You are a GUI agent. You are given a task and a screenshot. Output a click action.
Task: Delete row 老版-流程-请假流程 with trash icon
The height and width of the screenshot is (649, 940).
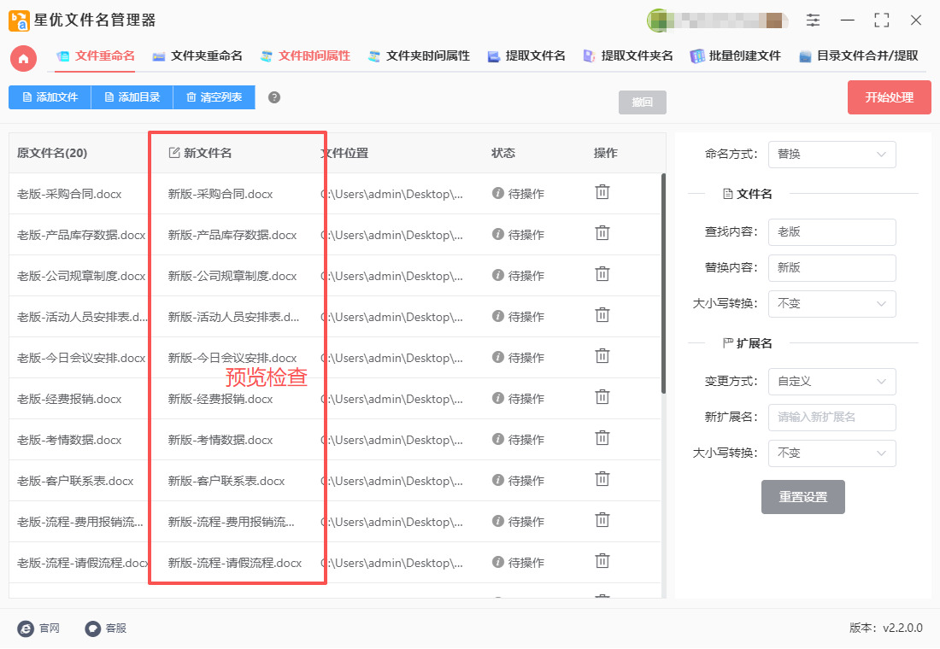pyautogui.click(x=602, y=562)
